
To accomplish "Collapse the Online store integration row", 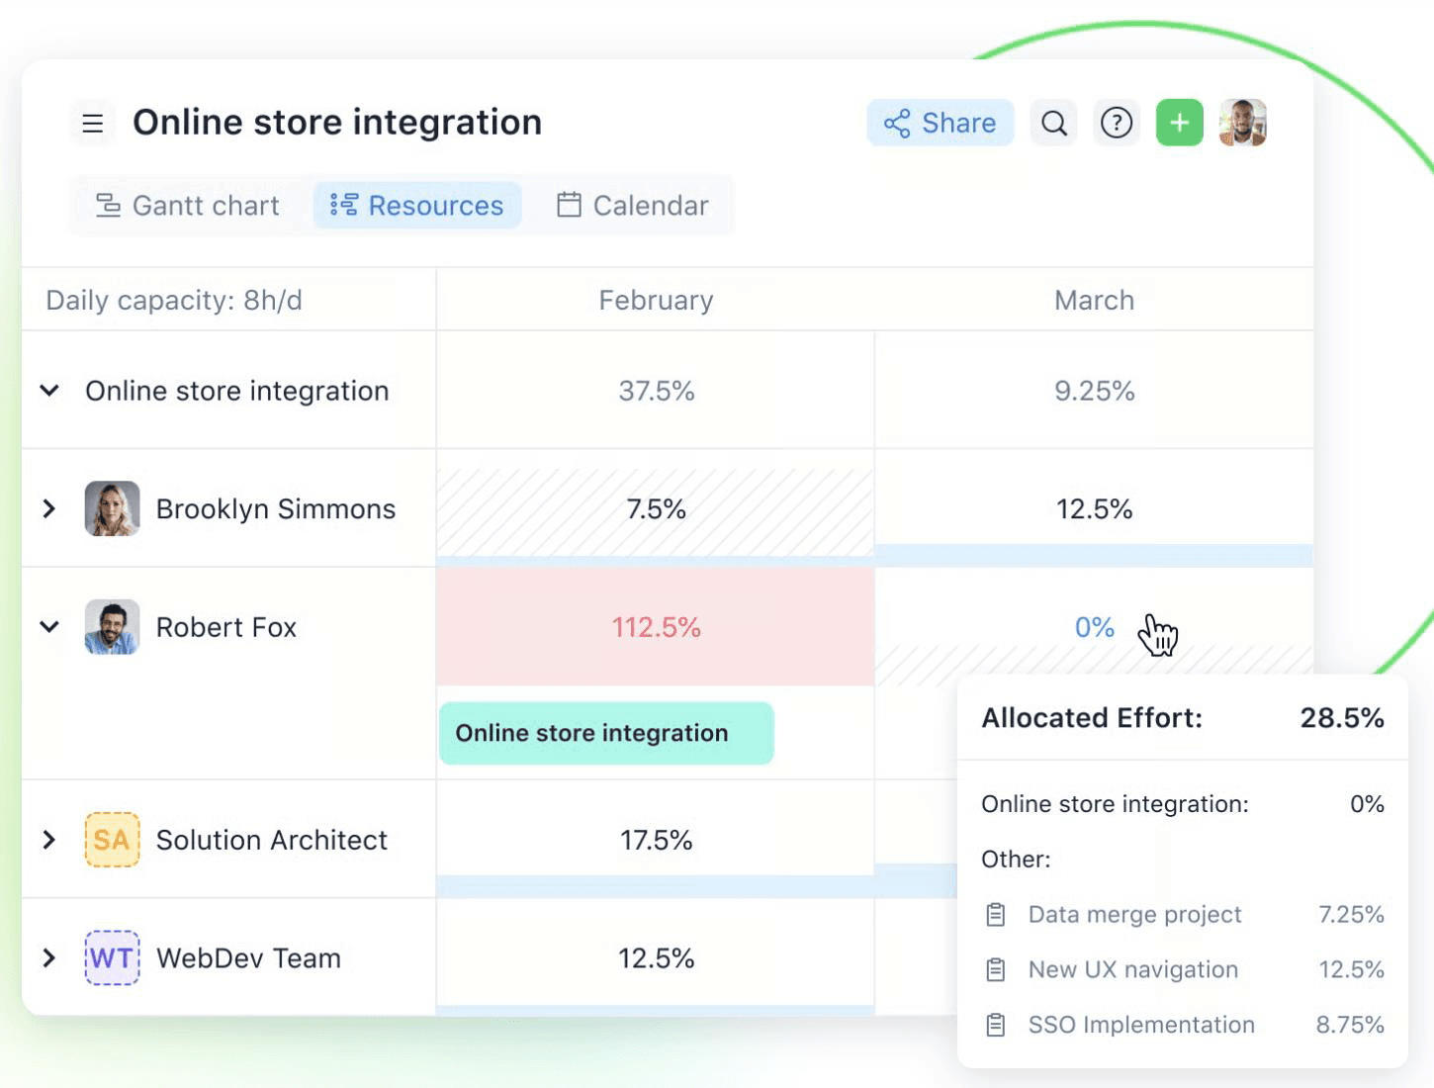I will click(x=49, y=391).
